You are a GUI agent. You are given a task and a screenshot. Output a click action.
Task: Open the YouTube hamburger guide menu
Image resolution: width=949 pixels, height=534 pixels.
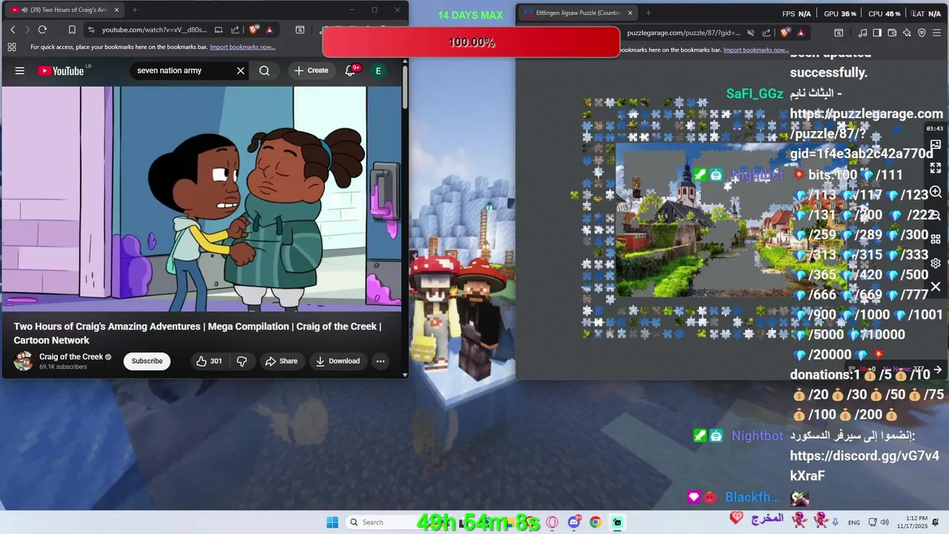pos(20,70)
